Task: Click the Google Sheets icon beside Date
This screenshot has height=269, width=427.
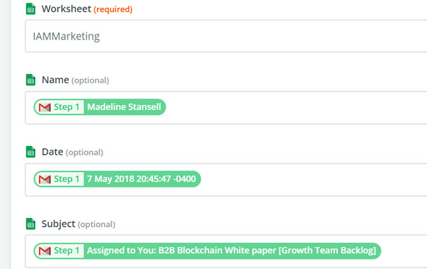Action: (31, 152)
